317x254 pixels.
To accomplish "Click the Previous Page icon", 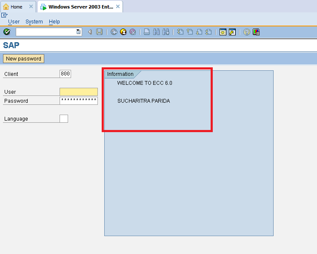I will point(190,32).
